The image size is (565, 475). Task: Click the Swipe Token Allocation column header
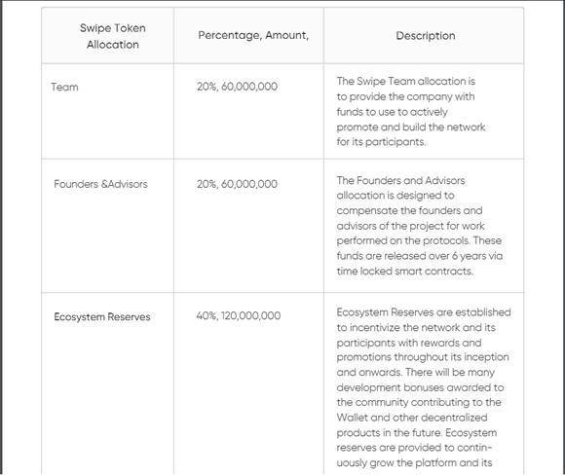coord(112,36)
